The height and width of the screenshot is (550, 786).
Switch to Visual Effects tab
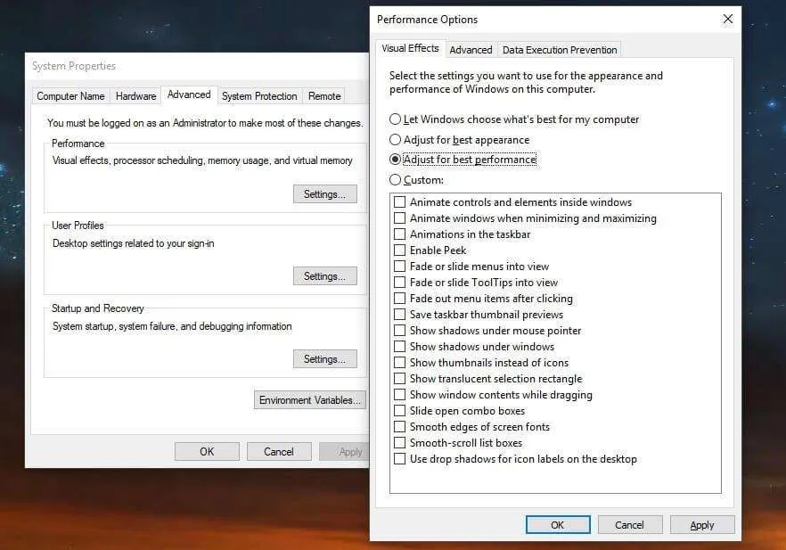tap(410, 48)
